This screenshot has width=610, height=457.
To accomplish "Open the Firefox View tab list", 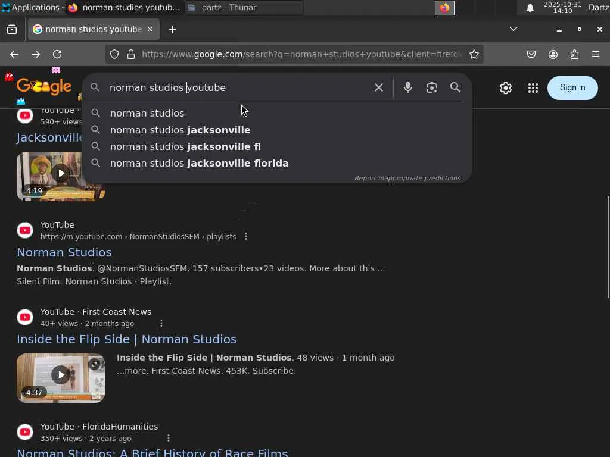I will coord(12,30).
